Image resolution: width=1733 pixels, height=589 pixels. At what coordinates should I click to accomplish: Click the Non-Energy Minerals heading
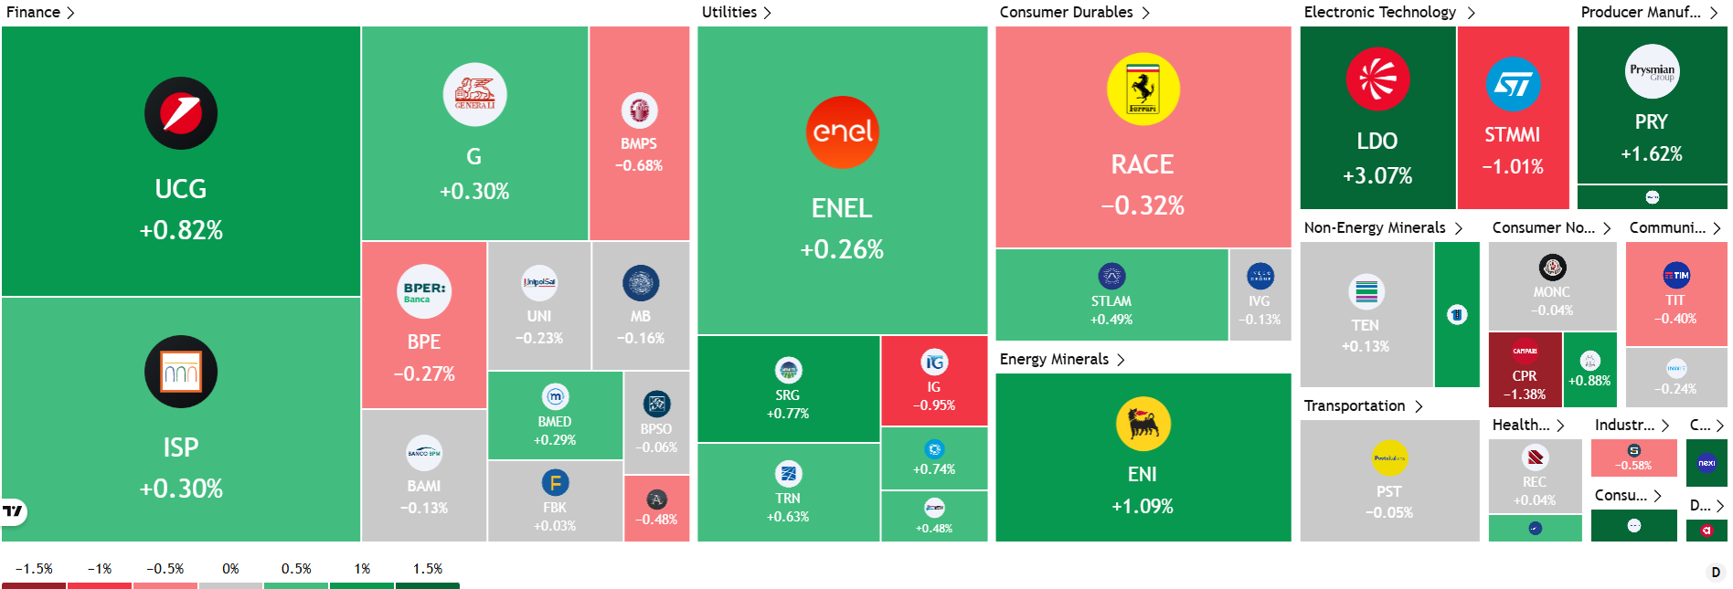tap(1374, 227)
